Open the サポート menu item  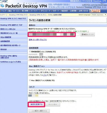click(56, 11)
